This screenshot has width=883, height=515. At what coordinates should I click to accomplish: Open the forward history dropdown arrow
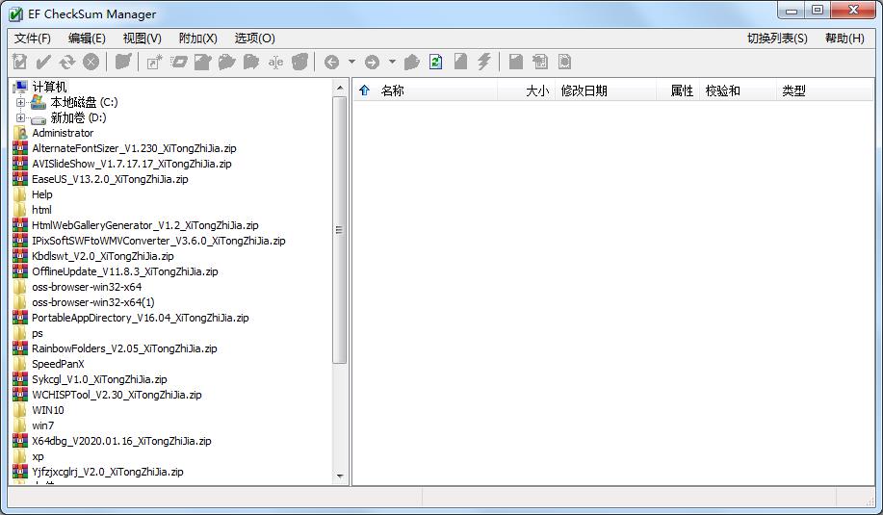point(392,62)
